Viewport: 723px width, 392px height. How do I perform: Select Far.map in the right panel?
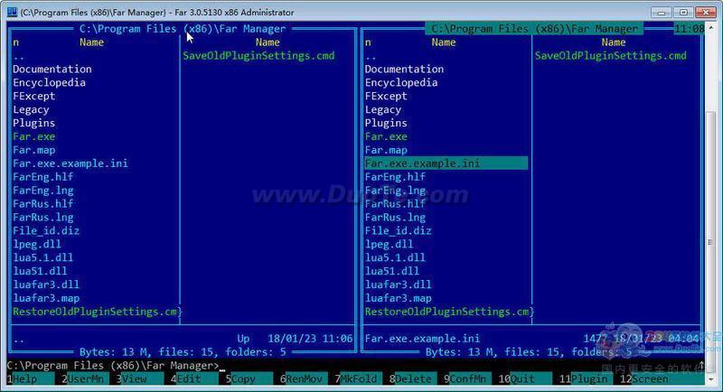(386, 150)
